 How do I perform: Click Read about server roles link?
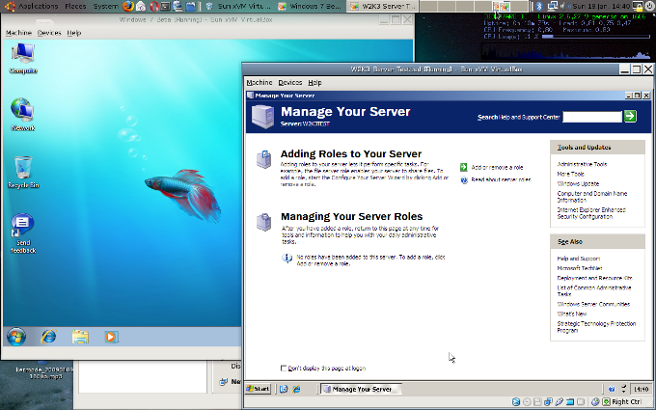click(x=501, y=179)
